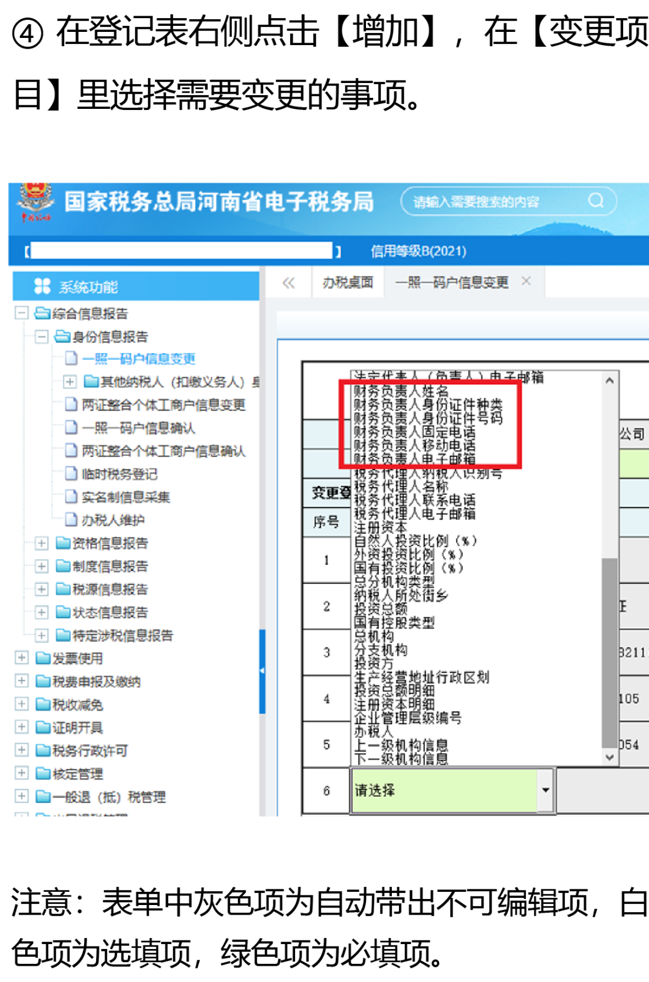The height and width of the screenshot is (982, 649).
Task: Expand the 一般退(抵)税管理 folder
Action: click(22, 796)
